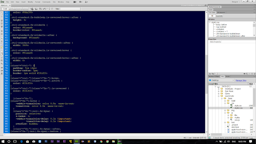
Task: Switch CSS panel to Current mode
Action: click(219, 16)
